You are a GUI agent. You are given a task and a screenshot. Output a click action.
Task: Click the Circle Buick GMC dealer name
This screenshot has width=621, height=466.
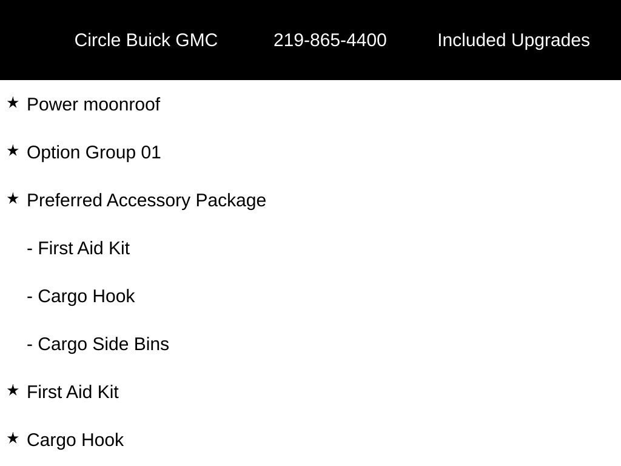(x=146, y=41)
